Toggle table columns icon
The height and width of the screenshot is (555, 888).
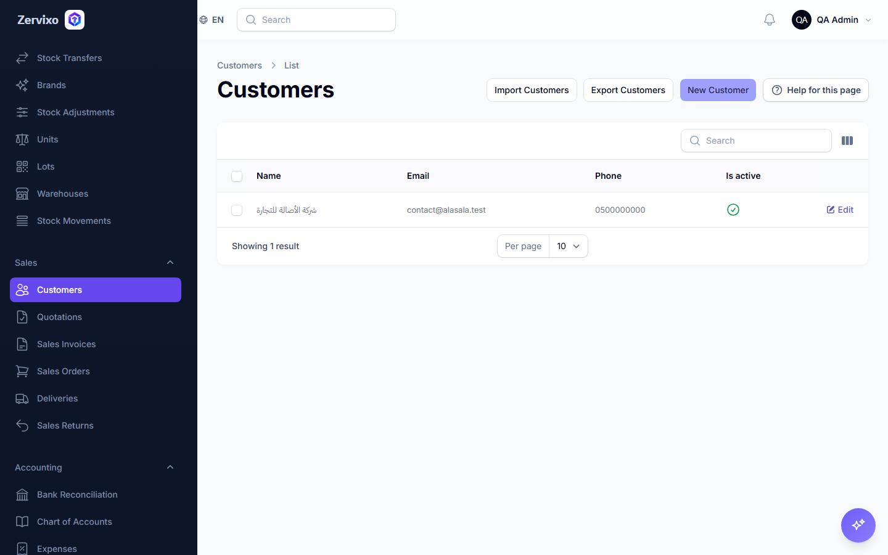(x=847, y=141)
